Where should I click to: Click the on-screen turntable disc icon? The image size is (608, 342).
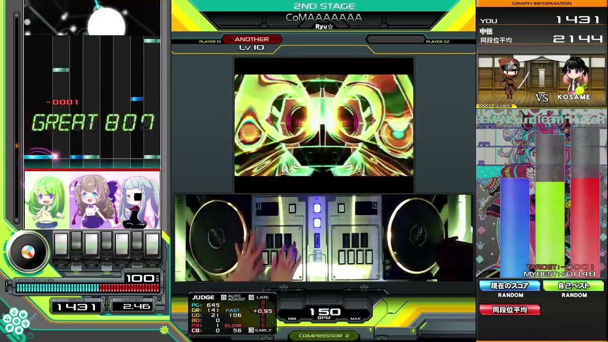coord(28,252)
